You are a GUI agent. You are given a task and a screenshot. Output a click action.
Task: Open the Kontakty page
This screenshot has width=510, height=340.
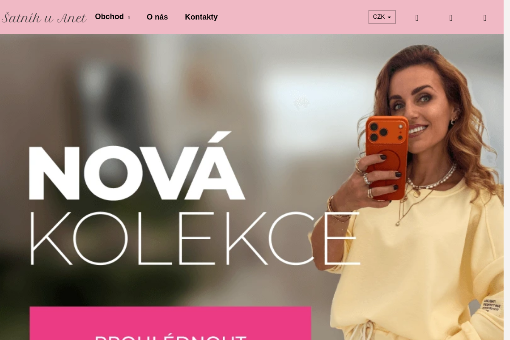tap(201, 17)
